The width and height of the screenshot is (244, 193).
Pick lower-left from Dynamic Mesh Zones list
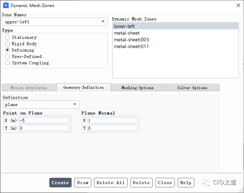pos(124,26)
